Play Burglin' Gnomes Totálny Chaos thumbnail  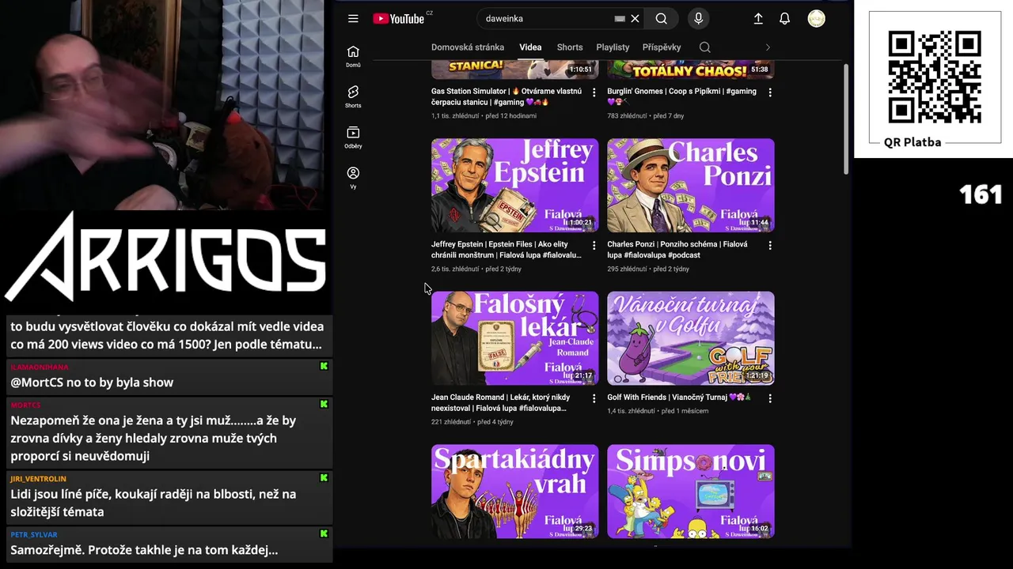691,69
